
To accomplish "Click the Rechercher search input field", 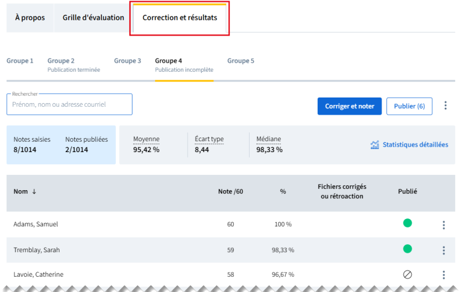I will pos(69,105).
